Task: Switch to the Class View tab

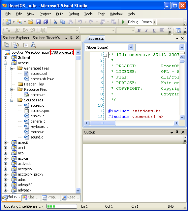Action: pos(31,197)
